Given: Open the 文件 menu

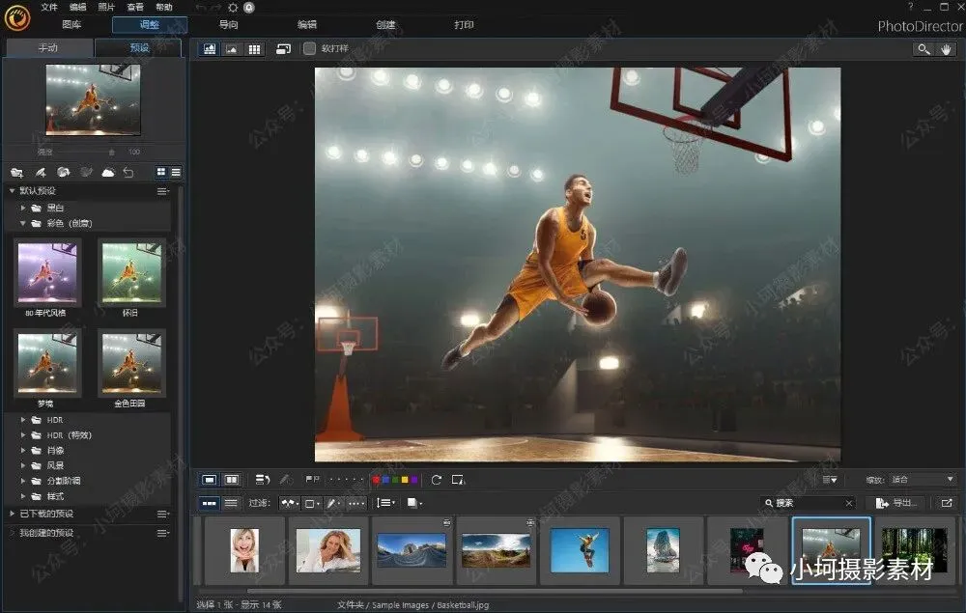Looking at the screenshot, I should pyautogui.click(x=49, y=7).
